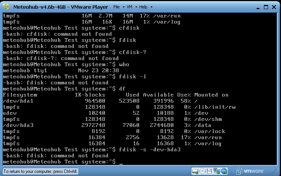Click the 2972748 blocks value
This screenshot has height=176, width=281.
(x=94, y=125)
